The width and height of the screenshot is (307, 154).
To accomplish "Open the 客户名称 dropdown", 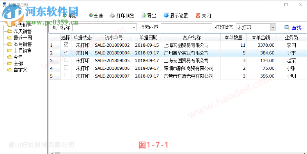I will pos(134,27).
